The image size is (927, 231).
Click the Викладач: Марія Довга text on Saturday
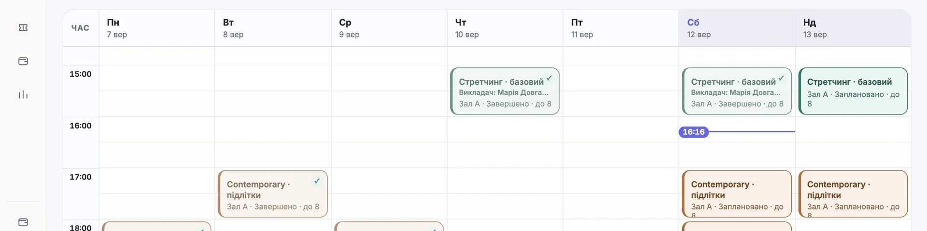click(736, 92)
